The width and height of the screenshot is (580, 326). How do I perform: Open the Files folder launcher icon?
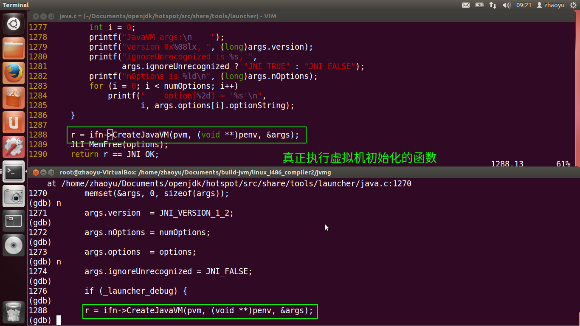point(14,48)
